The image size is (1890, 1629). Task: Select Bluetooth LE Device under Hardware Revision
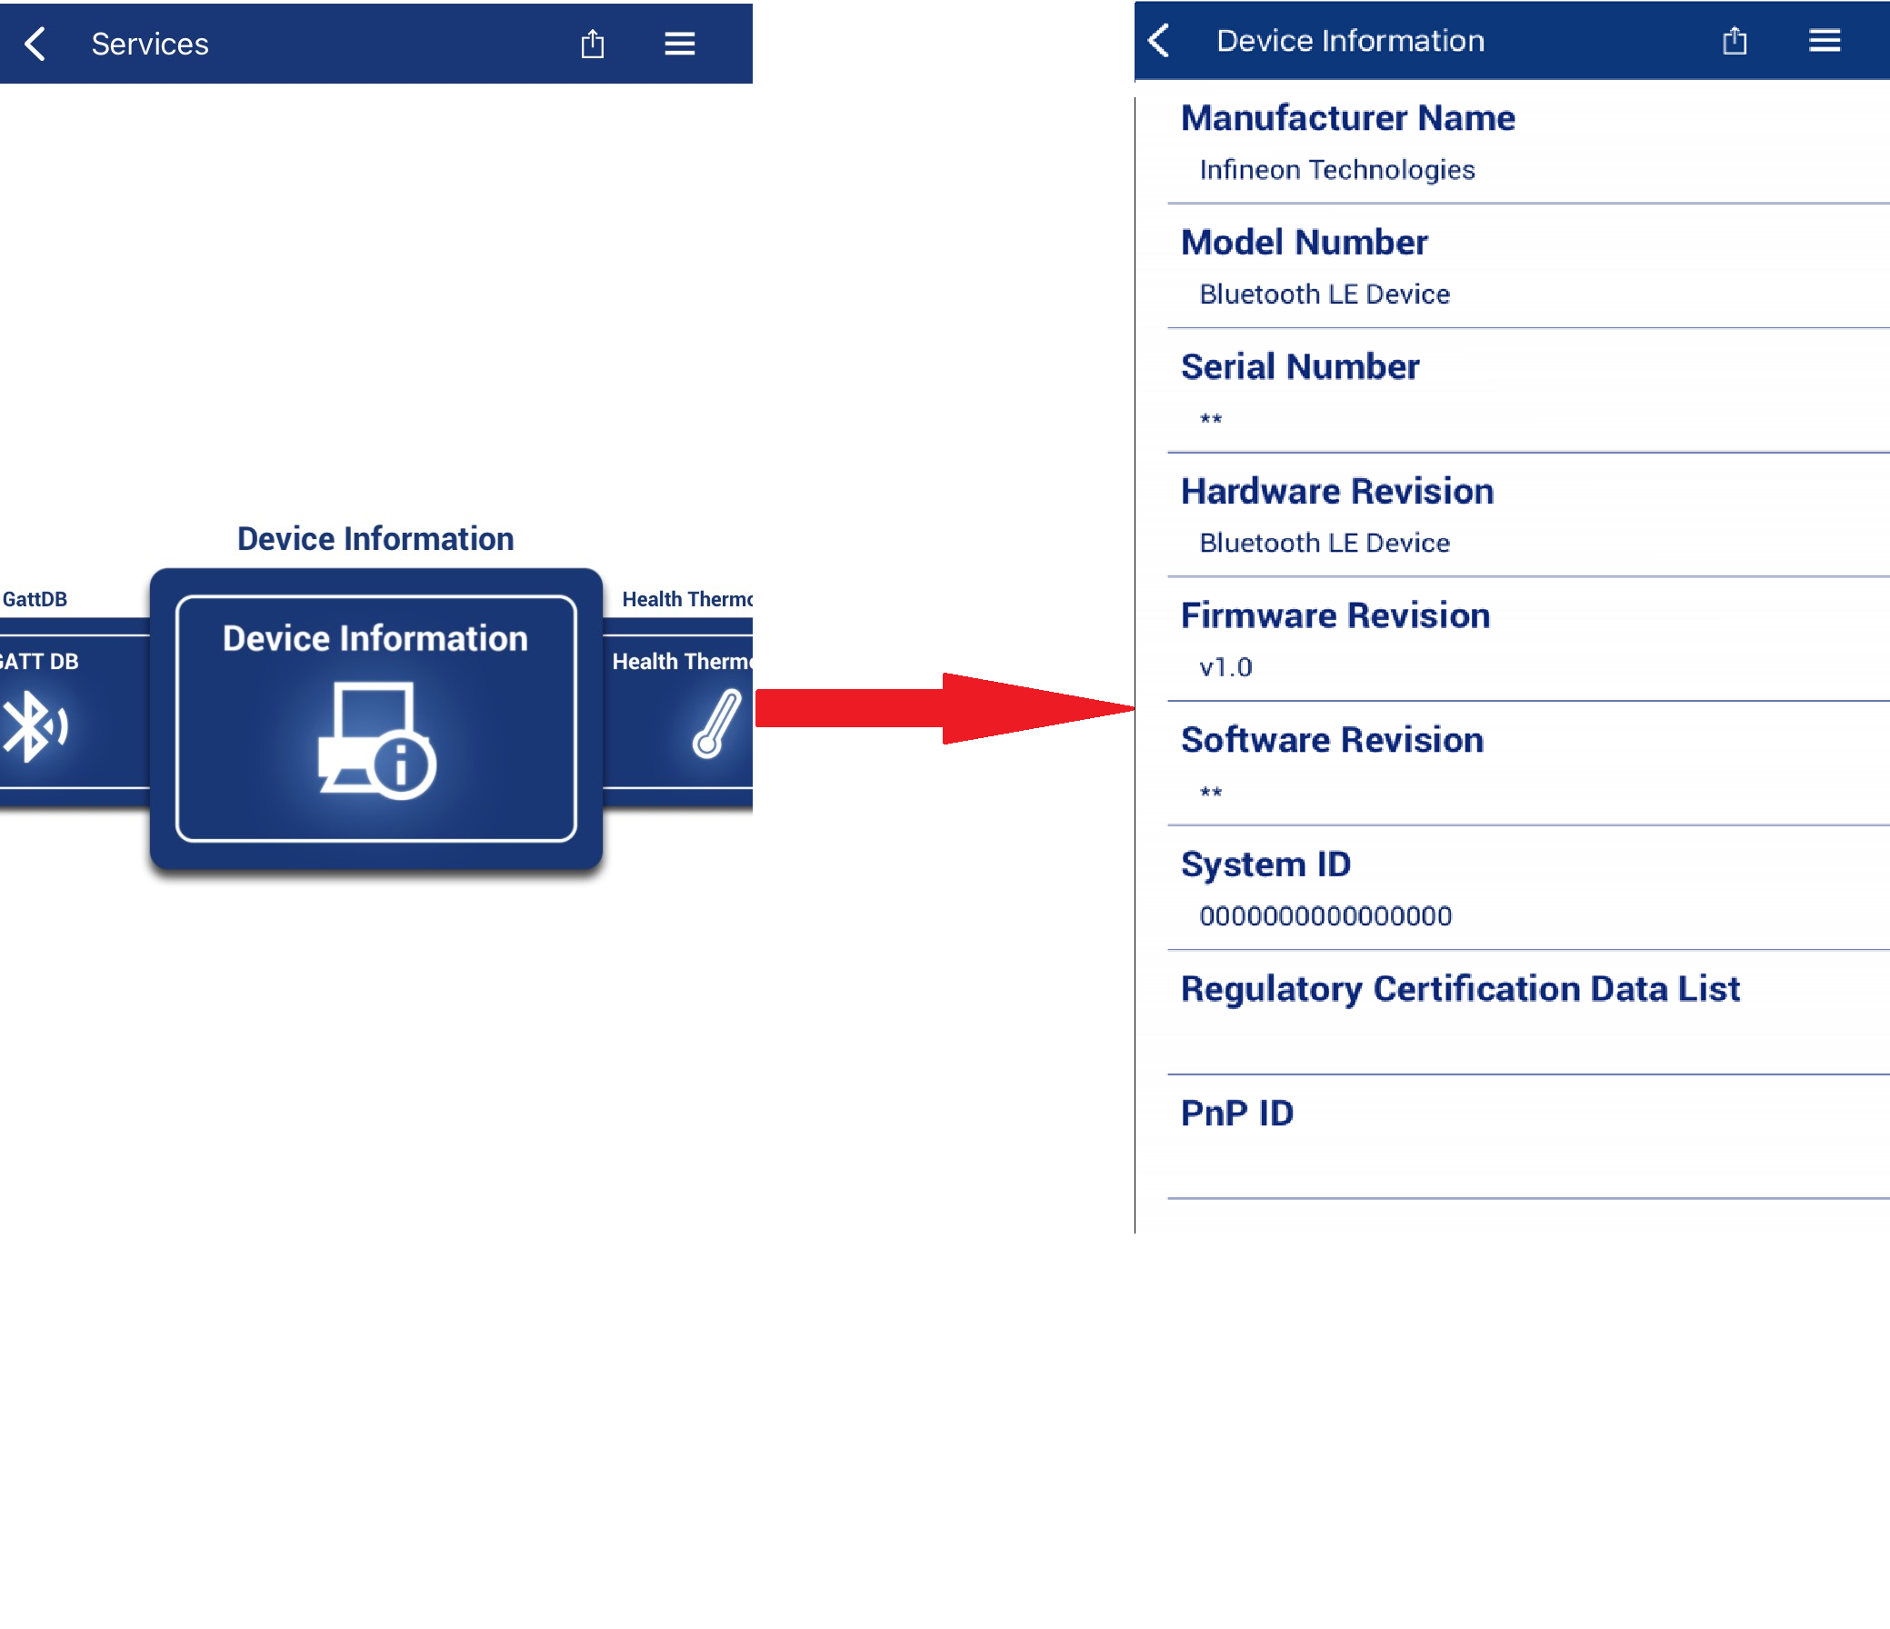[x=1325, y=544]
